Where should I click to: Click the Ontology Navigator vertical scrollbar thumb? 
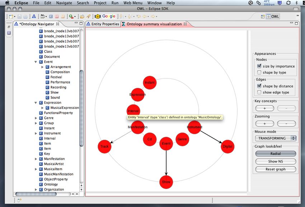[81, 109]
